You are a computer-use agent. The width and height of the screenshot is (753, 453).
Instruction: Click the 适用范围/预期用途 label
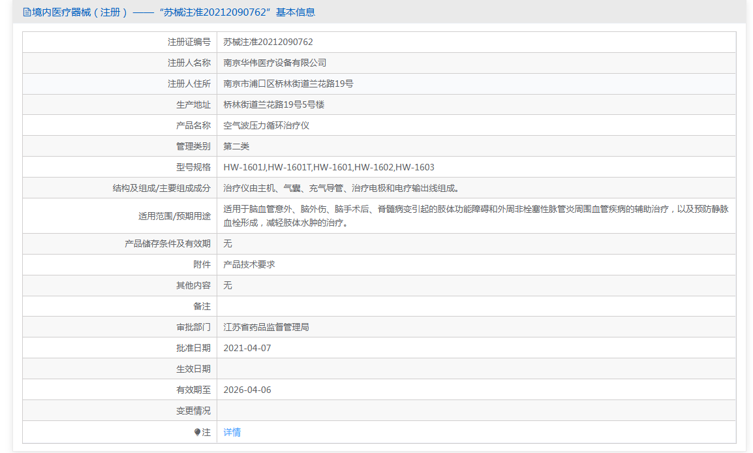click(x=174, y=216)
